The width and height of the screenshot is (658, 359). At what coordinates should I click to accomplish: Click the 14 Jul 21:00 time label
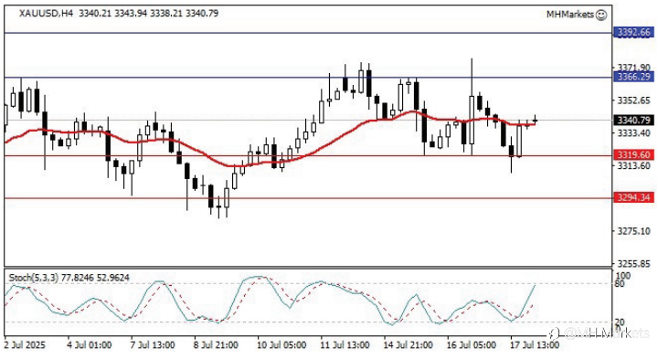409,345
